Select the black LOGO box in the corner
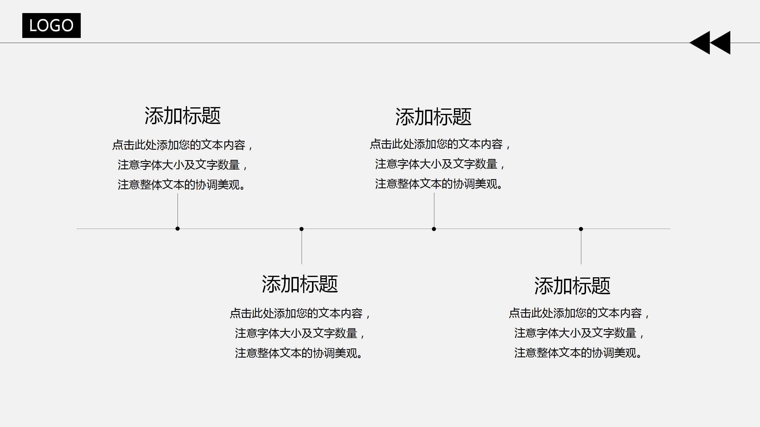Screen dimensions: 760x427 tap(51, 26)
